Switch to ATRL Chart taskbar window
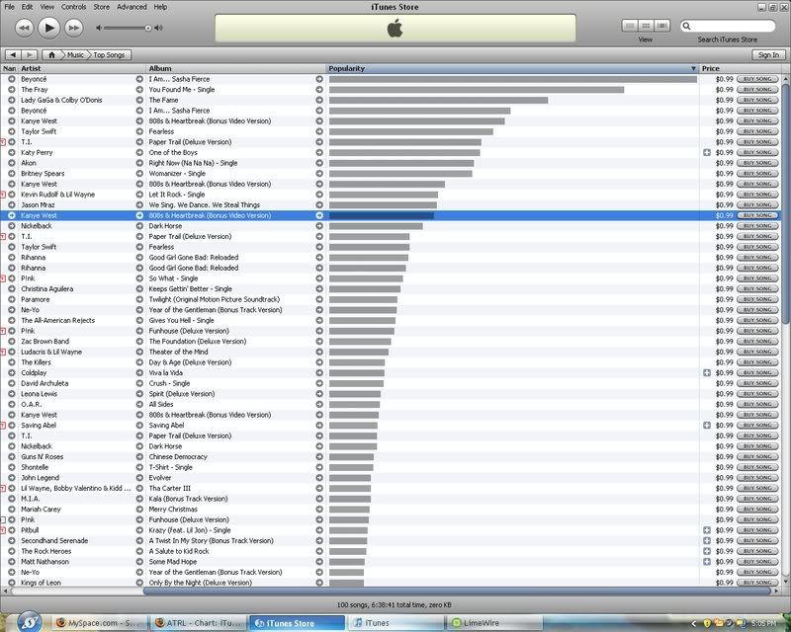The height and width of the screenshot is (632, 791). [200, 623]
